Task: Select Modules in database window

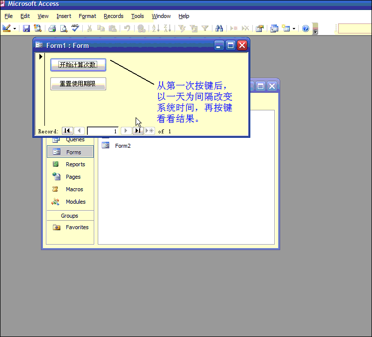Action: coord(70,202)
